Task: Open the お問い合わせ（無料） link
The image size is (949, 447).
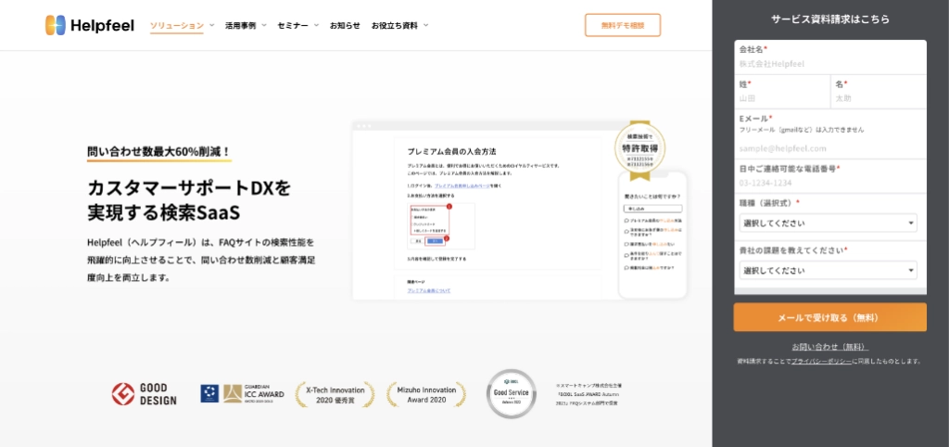Action: pyautogui.click(x=829, y=347)
